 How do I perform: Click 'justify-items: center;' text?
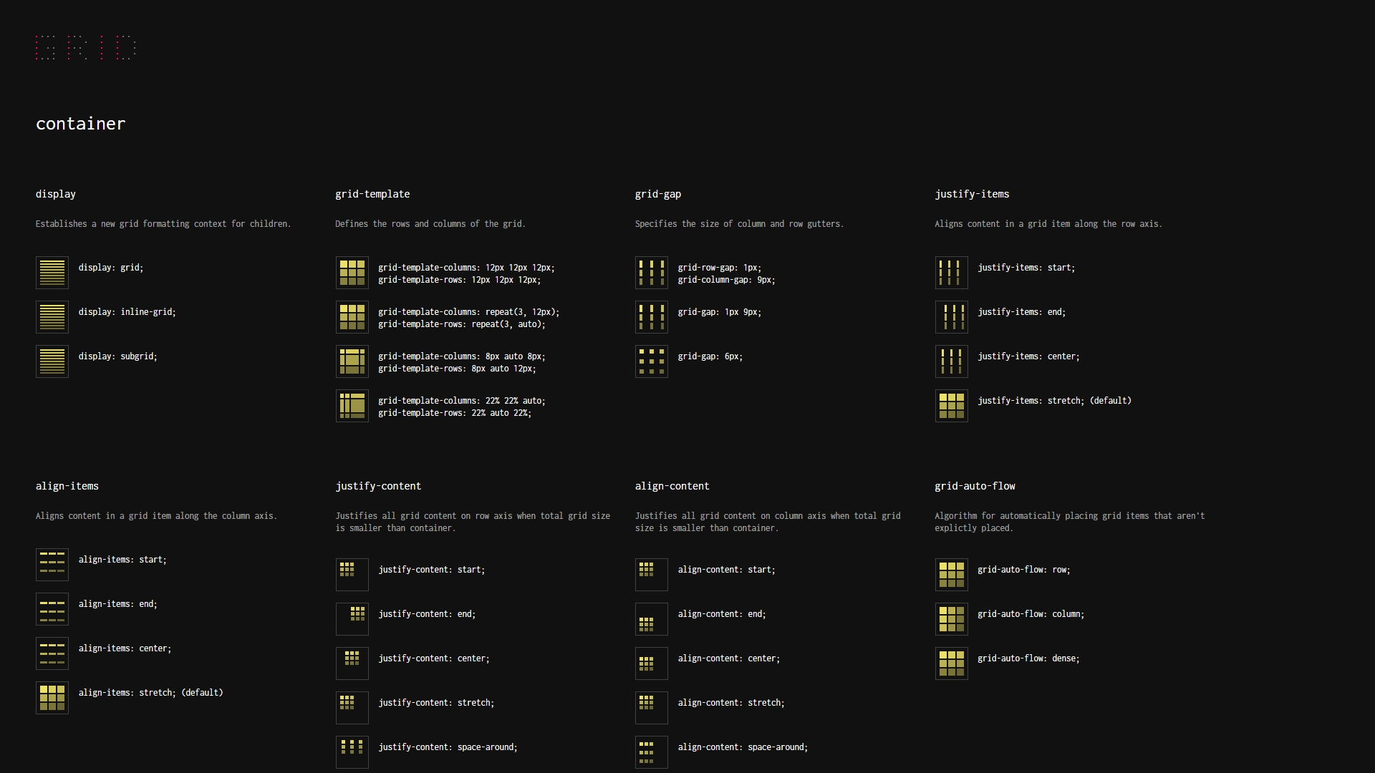(1029, 356)
